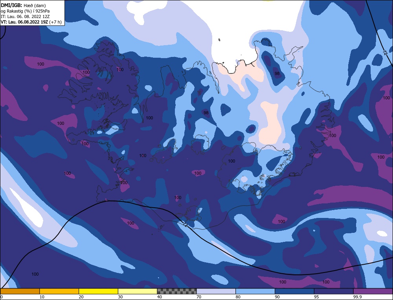Click the legend tick label '95'
The height and width of the screenshot is (300, 393).
pyautogui.click(x=316, y=297)
